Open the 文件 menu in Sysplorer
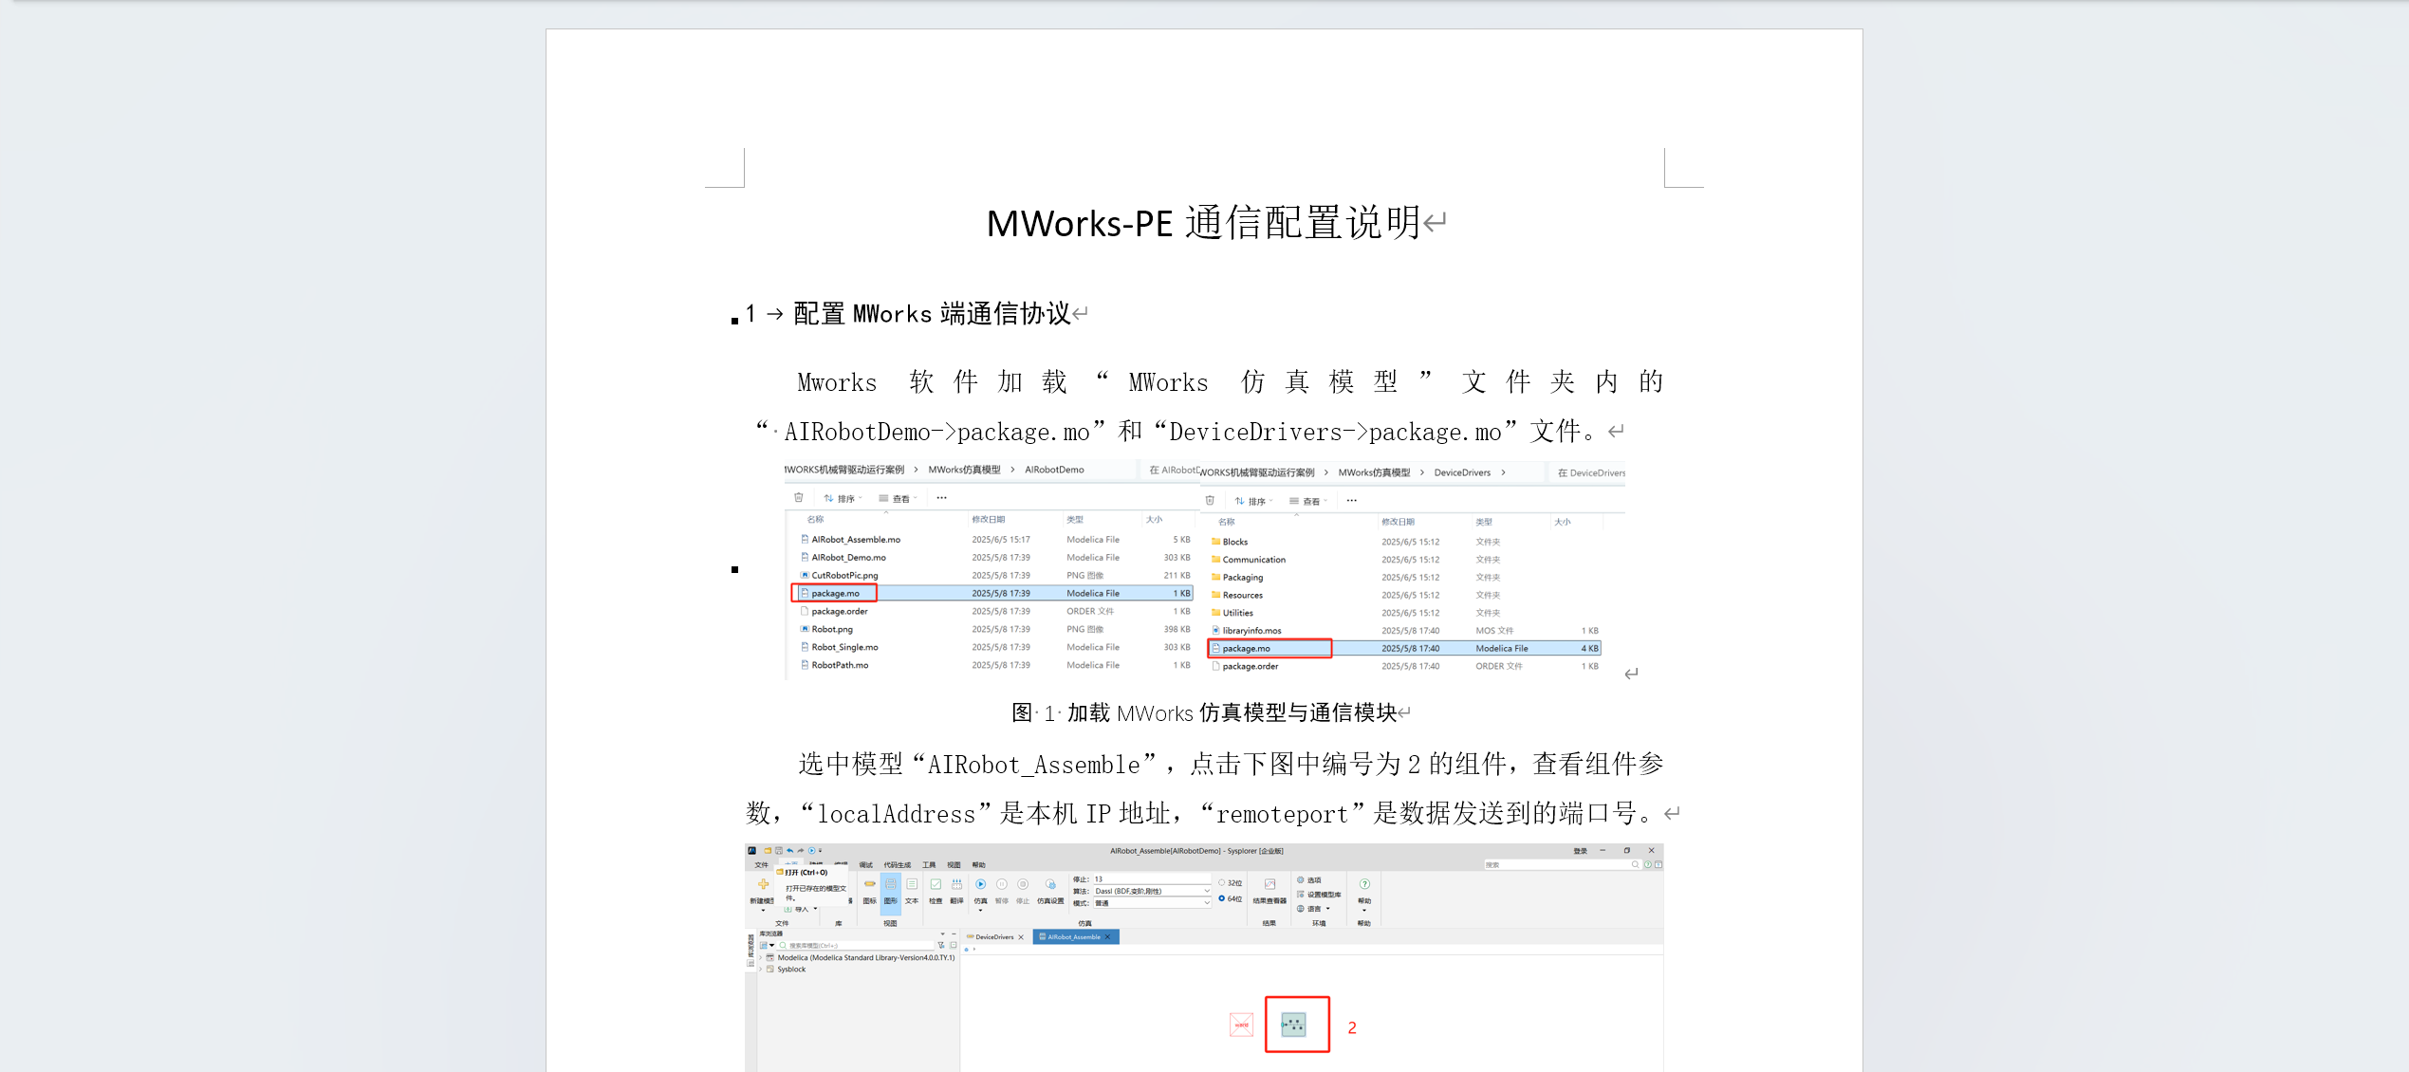 (762, 865)
